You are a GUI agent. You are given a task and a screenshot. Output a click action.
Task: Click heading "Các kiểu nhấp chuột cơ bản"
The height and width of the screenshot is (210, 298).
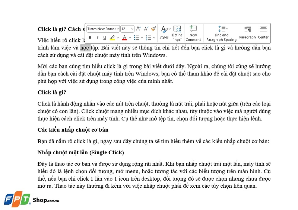coord(73,130)
